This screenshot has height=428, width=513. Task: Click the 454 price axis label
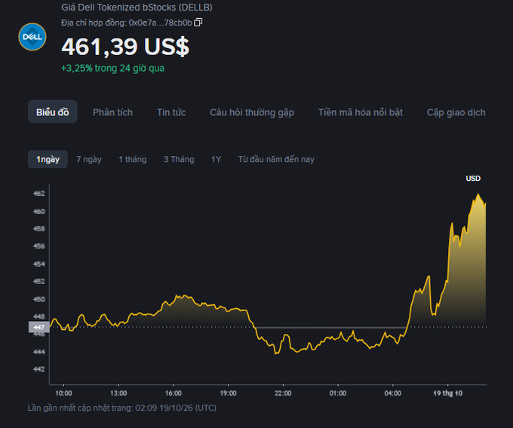click(39, 264)
